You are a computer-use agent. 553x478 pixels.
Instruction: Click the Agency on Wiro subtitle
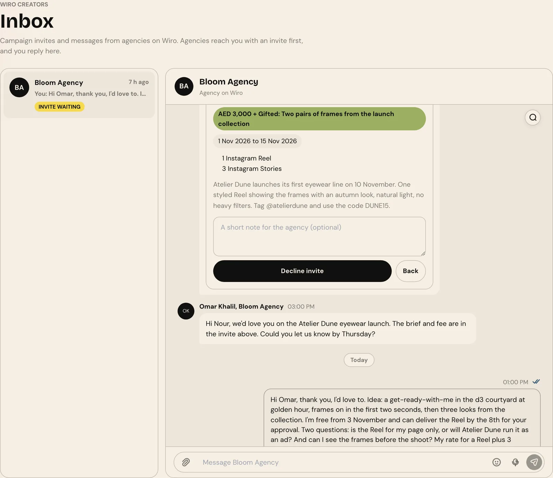pyautogui.click(x=221, y=93)
